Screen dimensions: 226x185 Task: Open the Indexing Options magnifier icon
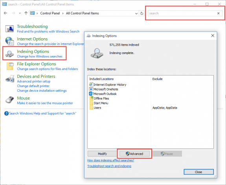click(9, 54)
